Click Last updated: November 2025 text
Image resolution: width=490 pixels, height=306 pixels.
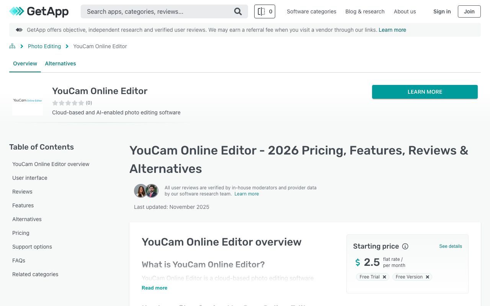(171, 207)
